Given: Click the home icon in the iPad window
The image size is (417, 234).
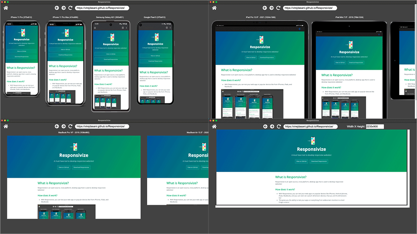Looking at the screenshot, I should (x=214, y=8).
